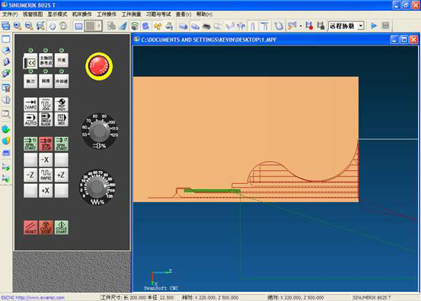Viewport: 421px width, 301px height.
Task: Click the zoom out magnifier icon
Action: tap(29, 26)
